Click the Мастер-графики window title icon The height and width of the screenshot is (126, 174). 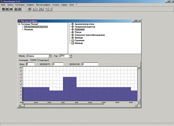coord(19,21)
